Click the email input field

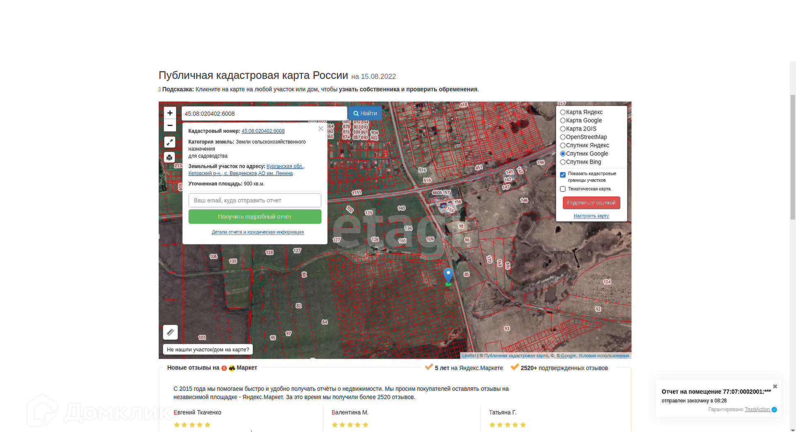tap(255, 200)
